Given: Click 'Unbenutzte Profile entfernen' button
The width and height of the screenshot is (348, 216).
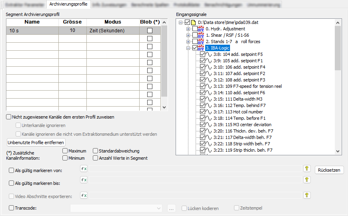Looking at the screenshot, I should point(36,143).
